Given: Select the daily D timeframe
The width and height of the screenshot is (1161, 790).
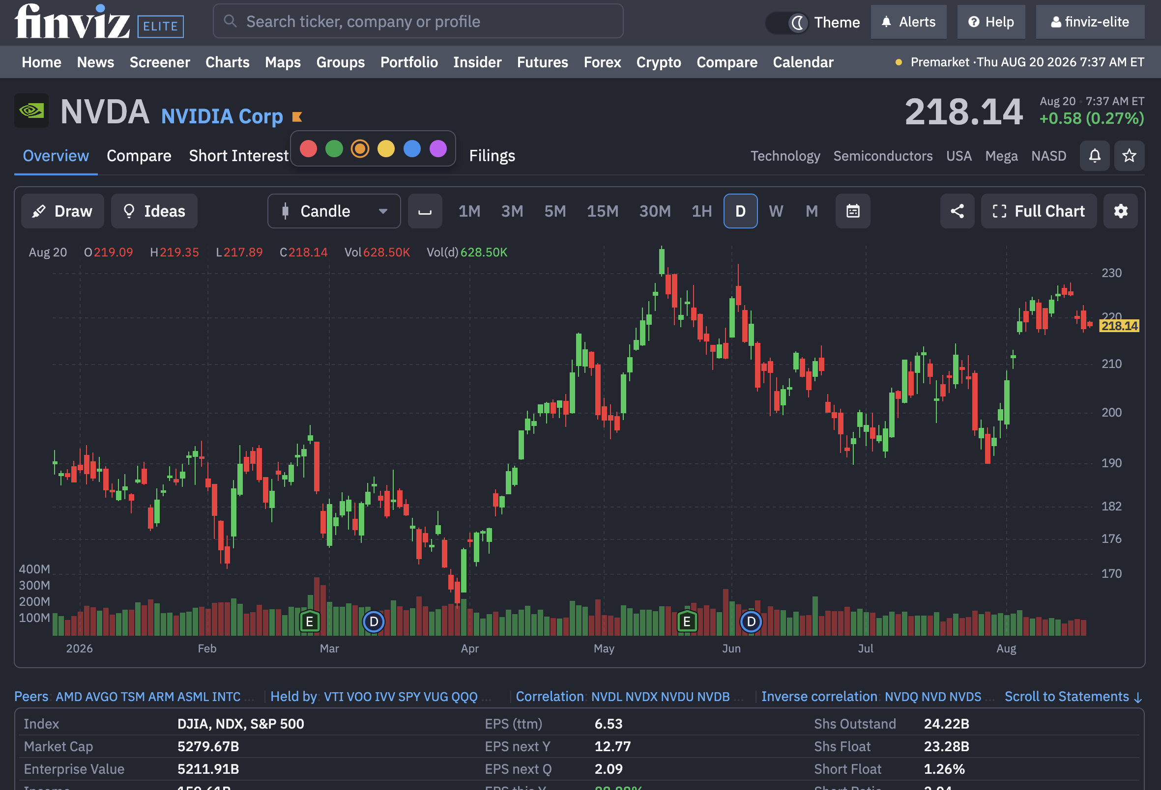Looking at the screenshot, I should pos(740,211).
